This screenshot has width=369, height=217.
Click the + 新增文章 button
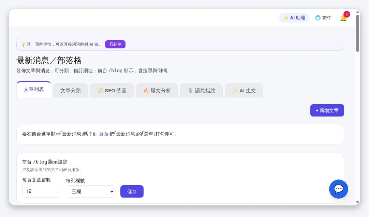pyautogui.click(x=327, y=110)
